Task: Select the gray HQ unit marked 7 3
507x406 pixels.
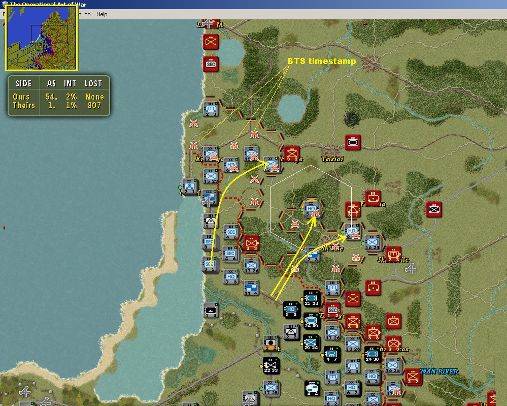Action: (231, 277)
